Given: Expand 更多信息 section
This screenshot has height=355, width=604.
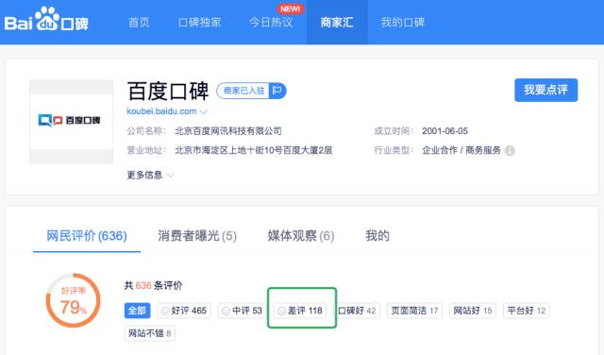Looking at the screenshot, I should pos(150,175).
